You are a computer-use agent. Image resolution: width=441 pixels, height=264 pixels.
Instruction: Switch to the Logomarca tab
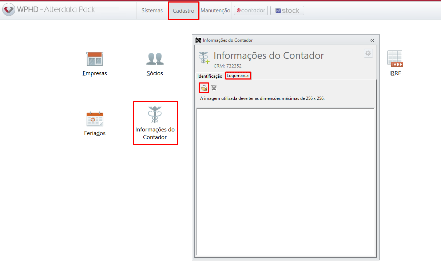(238, 76)
